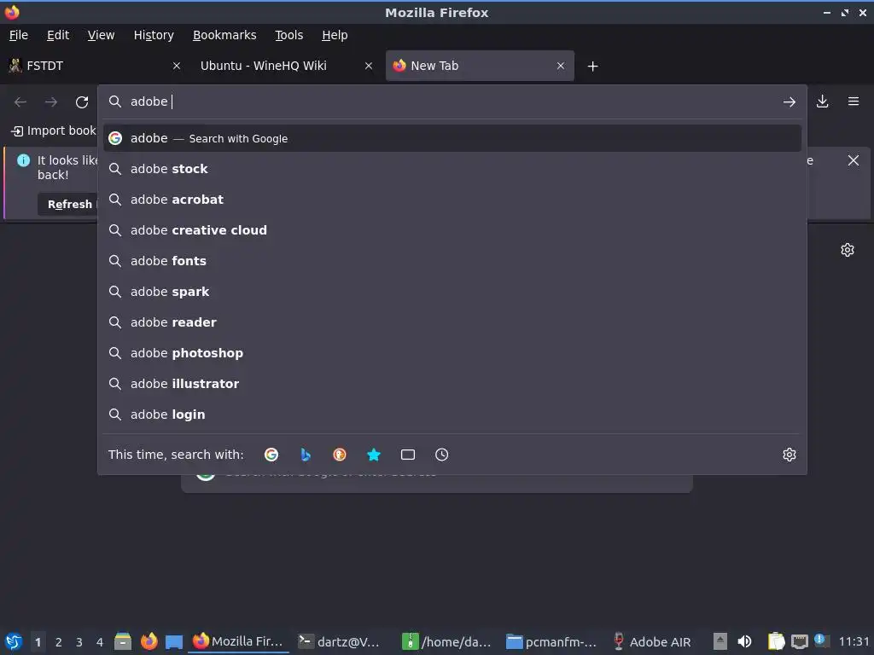The image size is (874, 655).
Task: Open file manager quick launcher in taskbar
Action: coord(123,641)
